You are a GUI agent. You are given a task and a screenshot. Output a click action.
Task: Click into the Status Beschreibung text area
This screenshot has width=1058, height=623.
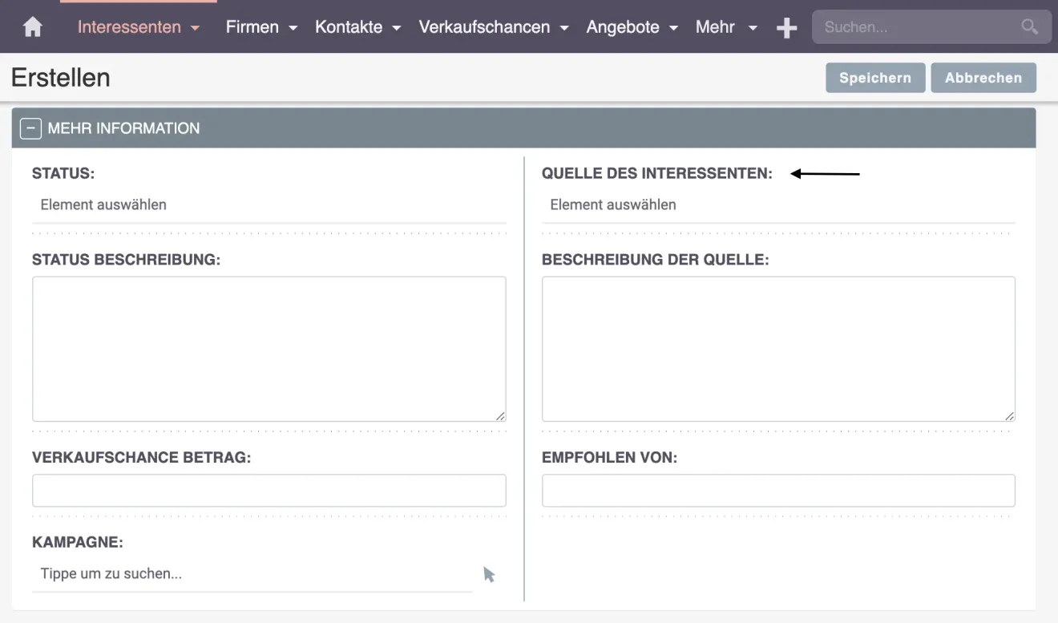pos(269,349)
